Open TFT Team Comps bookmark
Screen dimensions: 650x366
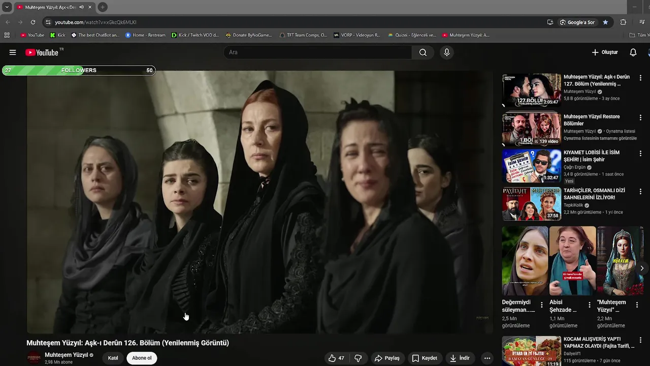click(303, 35)
